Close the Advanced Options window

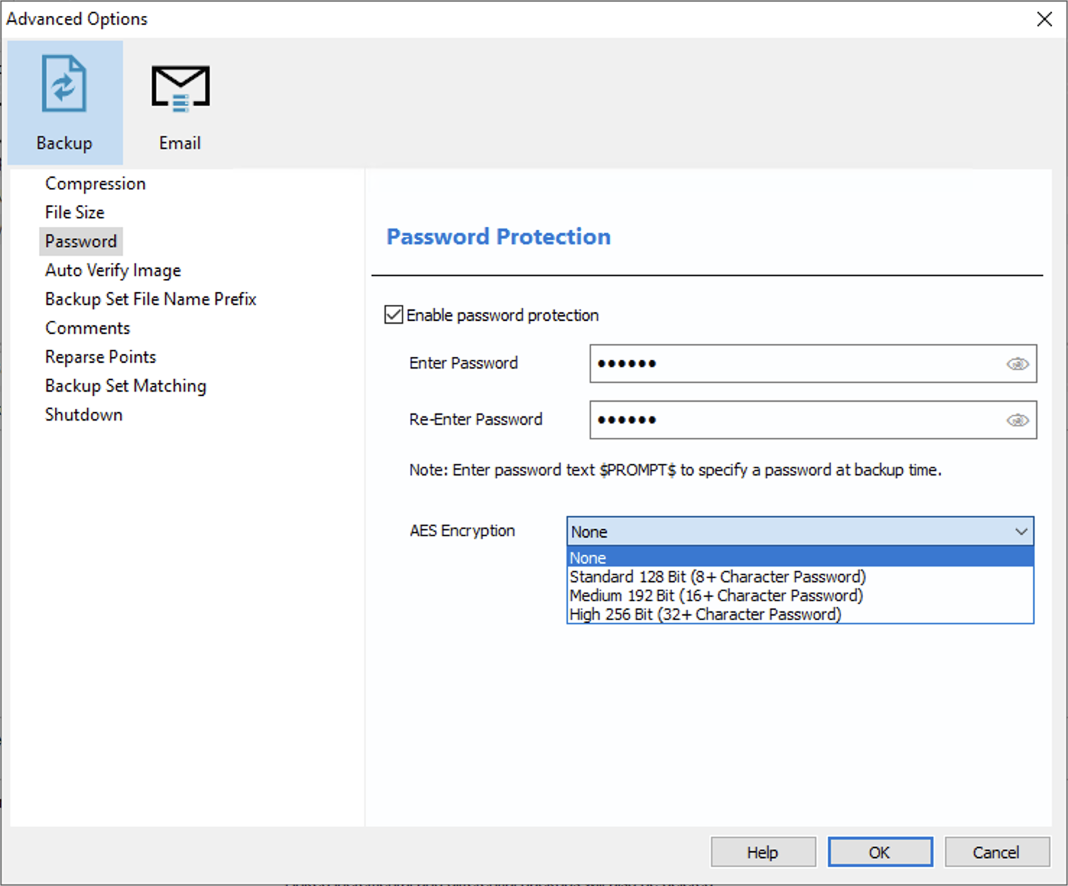1044,19
